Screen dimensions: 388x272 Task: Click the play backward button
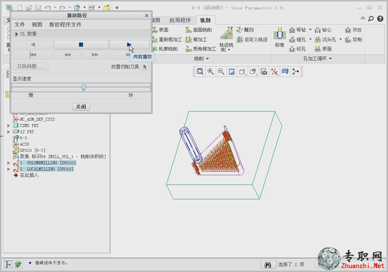33,45
